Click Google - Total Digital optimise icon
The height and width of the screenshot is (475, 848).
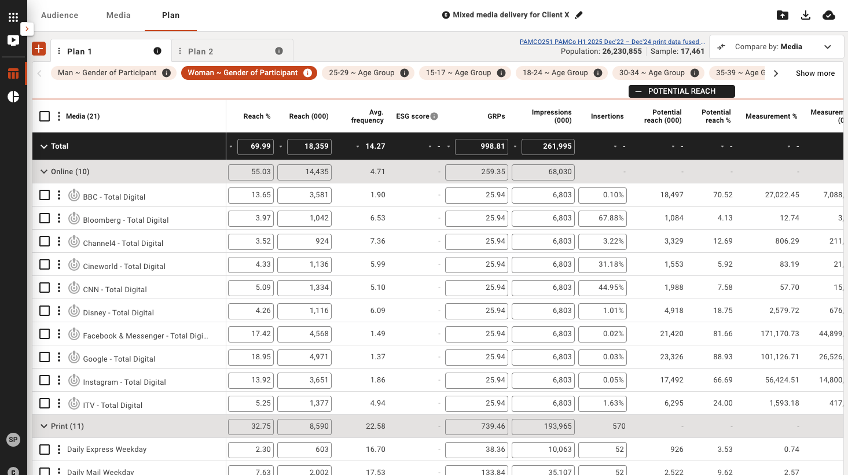(x=74, y=357)
